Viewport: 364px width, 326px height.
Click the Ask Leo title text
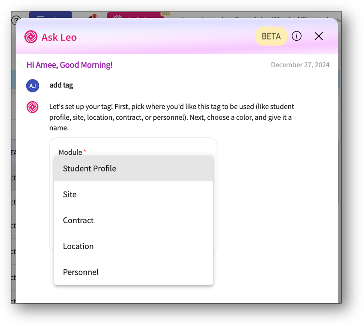pos(59,37)
